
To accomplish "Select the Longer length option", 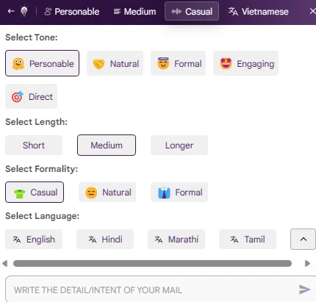I will point(179,145).
